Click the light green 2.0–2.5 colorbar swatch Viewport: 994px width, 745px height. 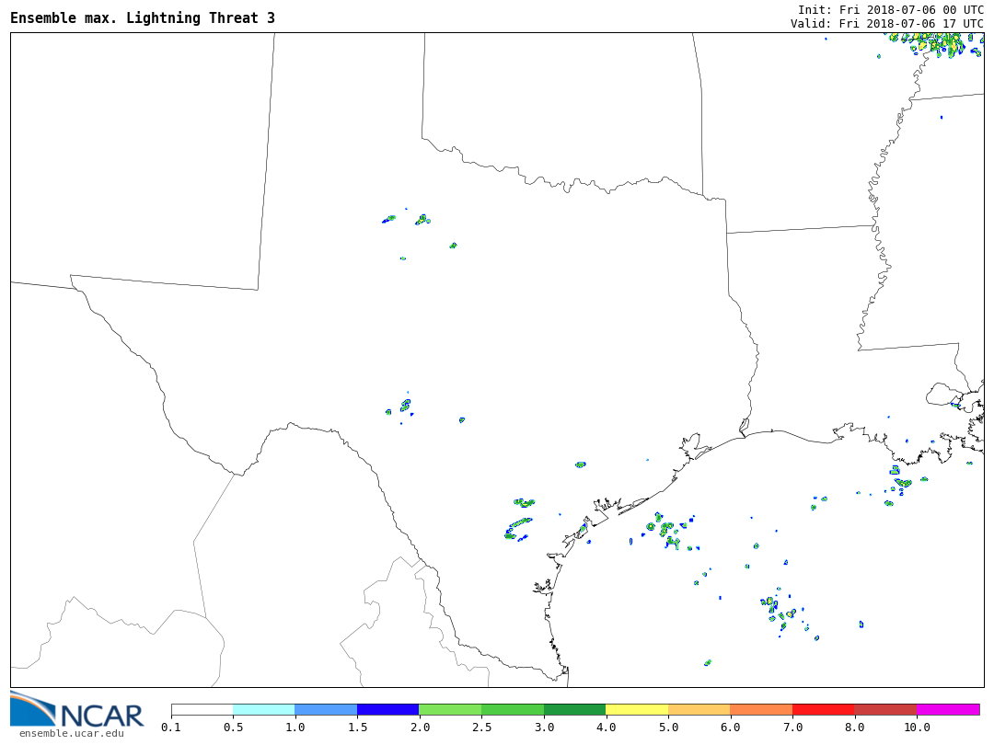tap(450, 709)
